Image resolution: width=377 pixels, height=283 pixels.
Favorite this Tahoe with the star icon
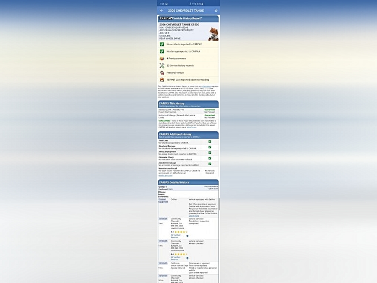[216, 11]
